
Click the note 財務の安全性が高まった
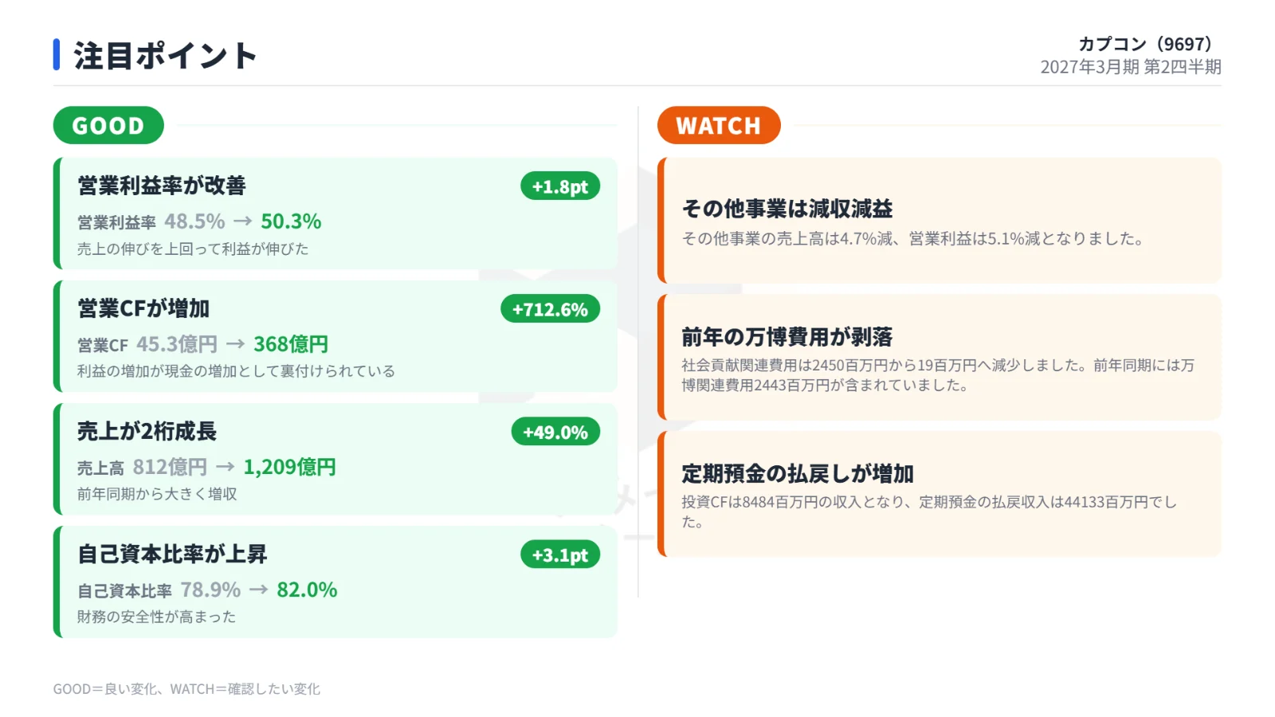coord(156,617)
